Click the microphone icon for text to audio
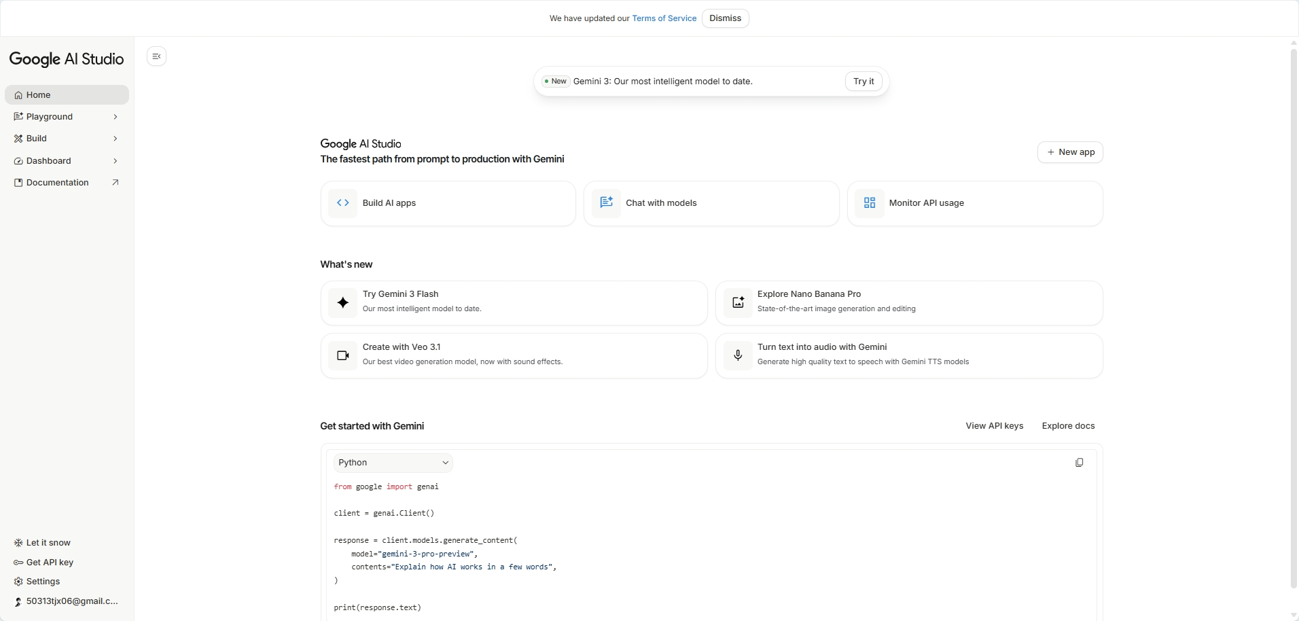 click(x=738, y=355)
